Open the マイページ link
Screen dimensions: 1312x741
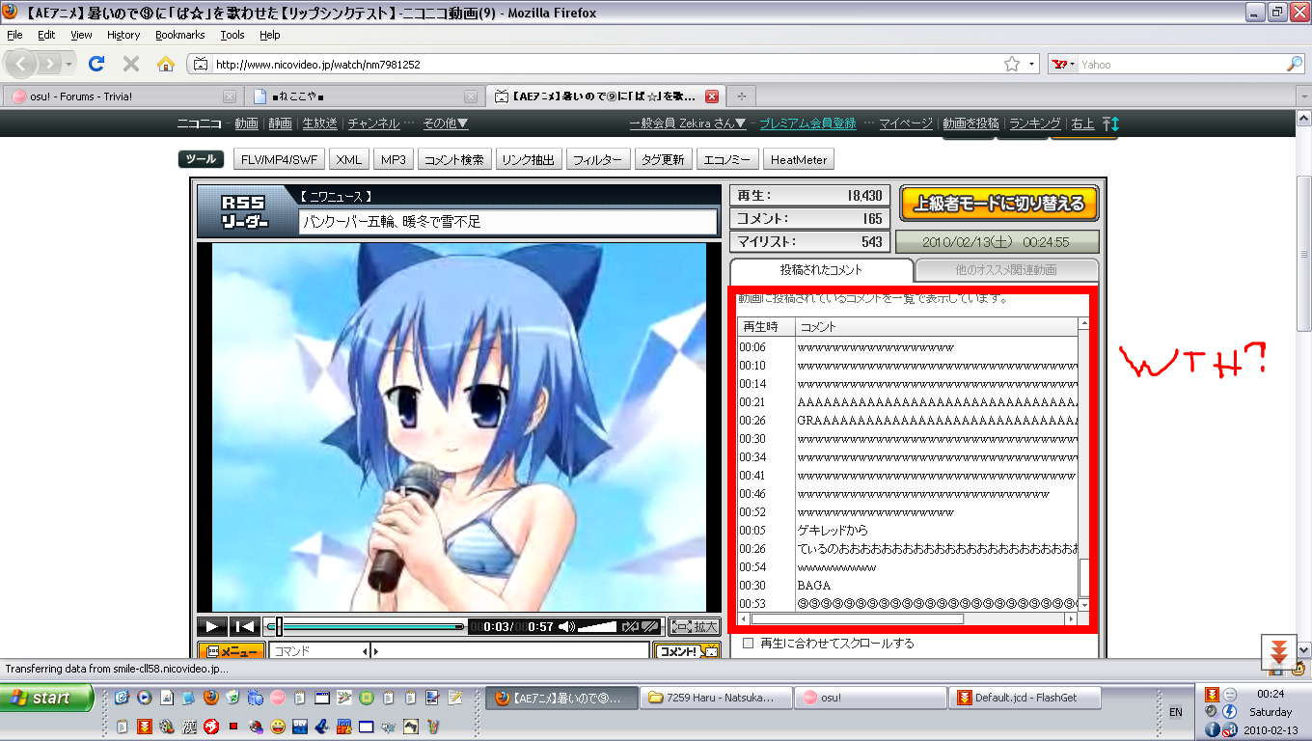(x=906, y=123)
